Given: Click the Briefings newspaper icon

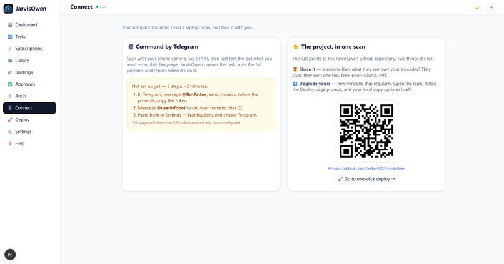Looking at the screenshot, I should pos(10,72).
